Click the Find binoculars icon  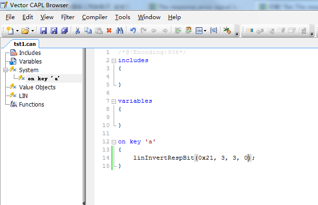(119, 31)
